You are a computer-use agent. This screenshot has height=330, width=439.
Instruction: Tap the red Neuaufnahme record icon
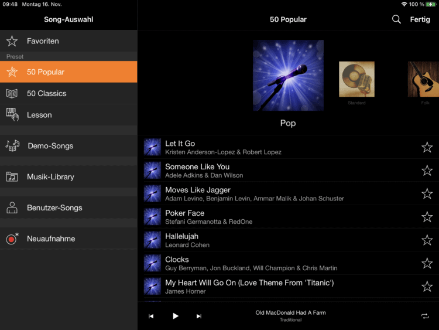pyautogui.click(x=12, y=239)
